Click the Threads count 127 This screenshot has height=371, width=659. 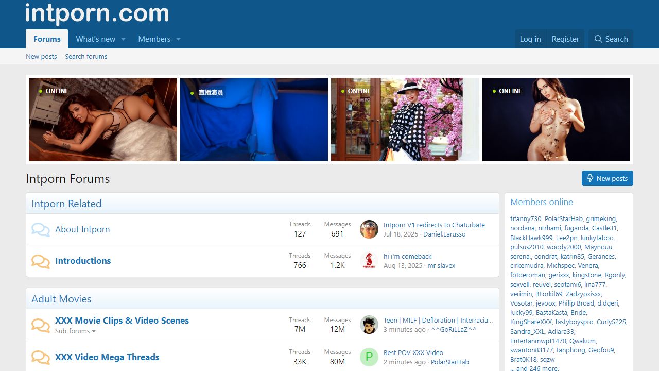[x=300, y=233]
